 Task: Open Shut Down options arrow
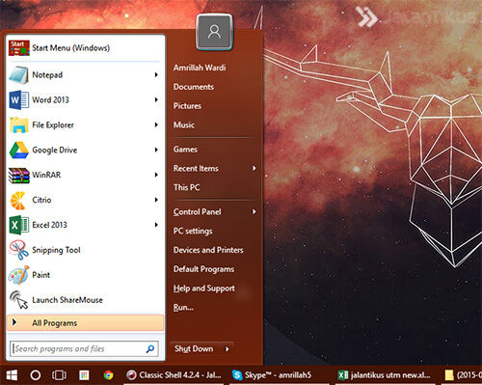coord(228,349)
